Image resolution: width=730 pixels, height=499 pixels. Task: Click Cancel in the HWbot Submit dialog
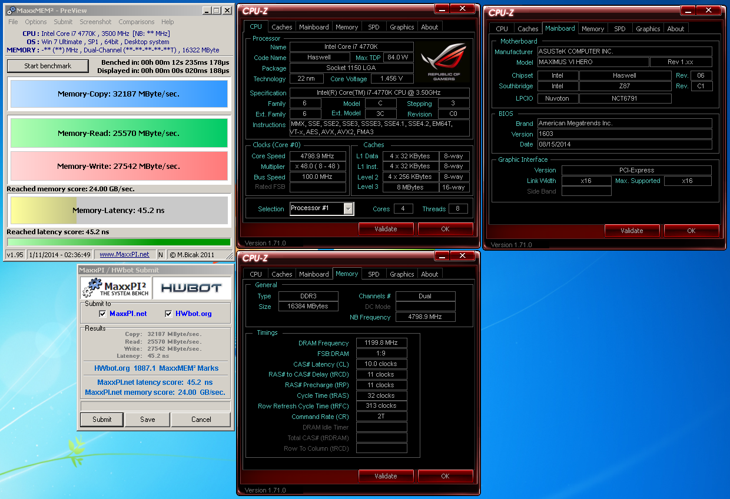coord(201,420)
